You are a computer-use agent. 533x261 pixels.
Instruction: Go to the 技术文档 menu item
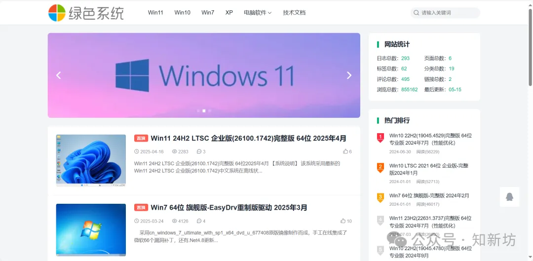(294, 13)
